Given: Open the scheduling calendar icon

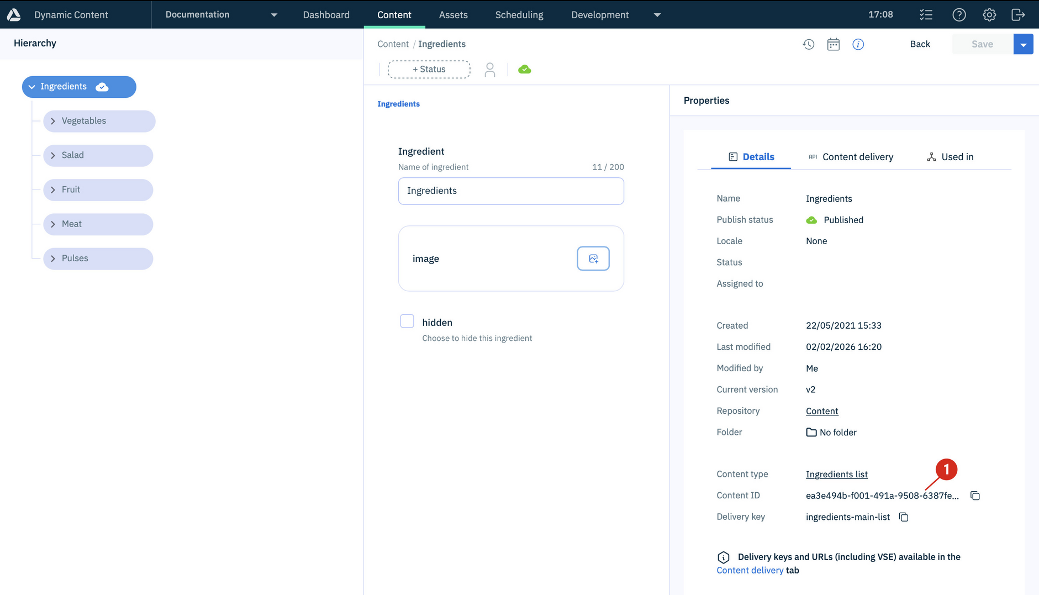Looking at the screenshot, I should [x=833, y=44].
